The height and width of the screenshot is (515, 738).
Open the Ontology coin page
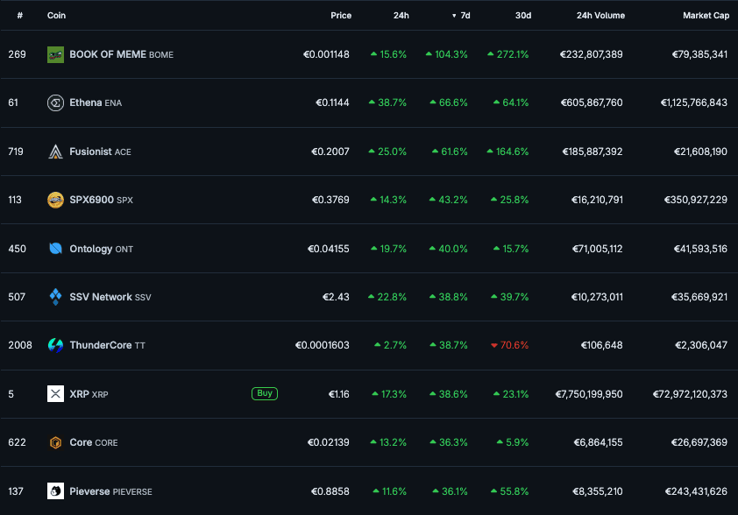(x=101, y=249)
